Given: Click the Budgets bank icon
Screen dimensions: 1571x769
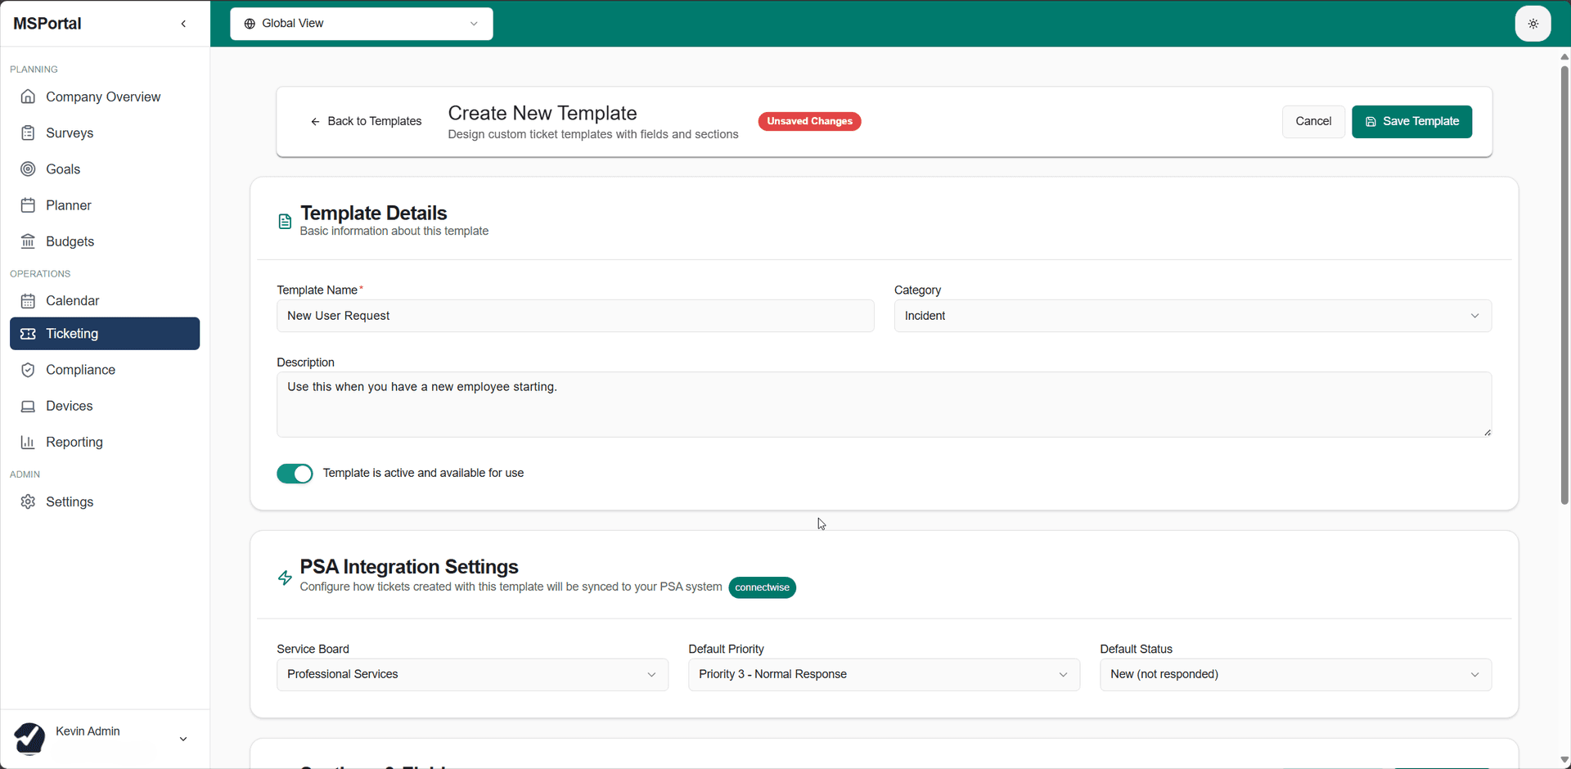Looking at the screenshot, I should (28, 241).
